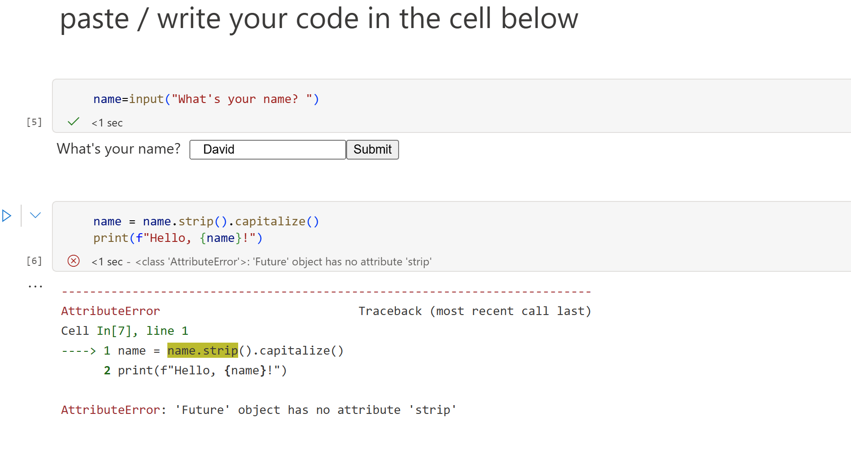
Task: Focus the name input field containing David
Action: click(268, 149)
